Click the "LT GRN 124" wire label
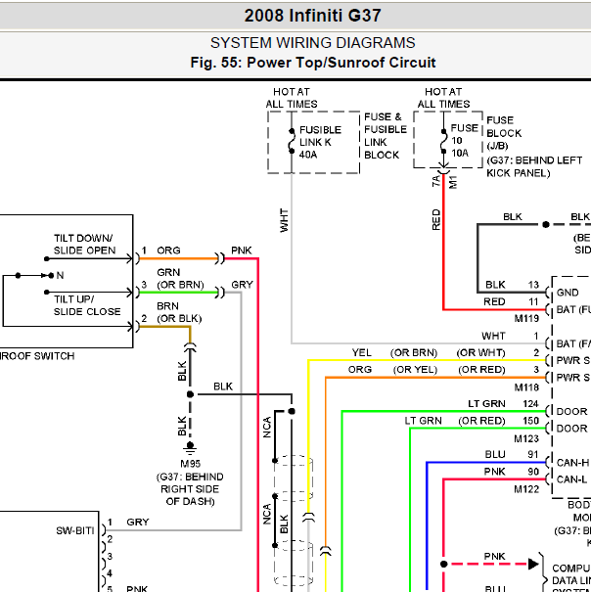Viewport: 591px width, 592px height. point(503,403)
